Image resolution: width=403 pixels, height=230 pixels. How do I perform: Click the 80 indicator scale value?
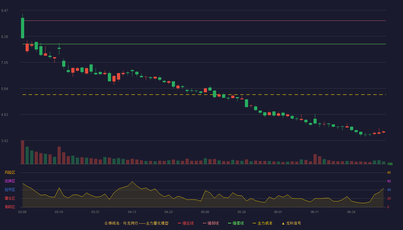[x=389, y=172]
